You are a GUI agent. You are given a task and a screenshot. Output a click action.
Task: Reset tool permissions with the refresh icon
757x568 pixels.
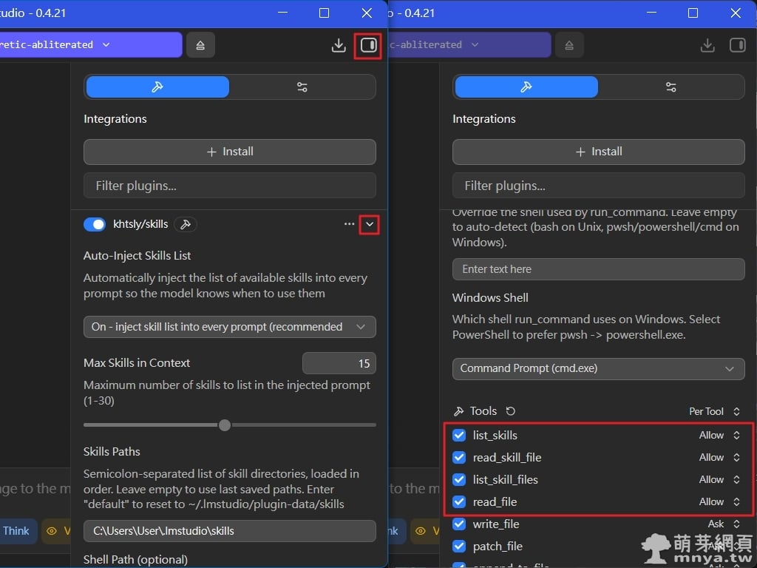[x=510, y=411]
